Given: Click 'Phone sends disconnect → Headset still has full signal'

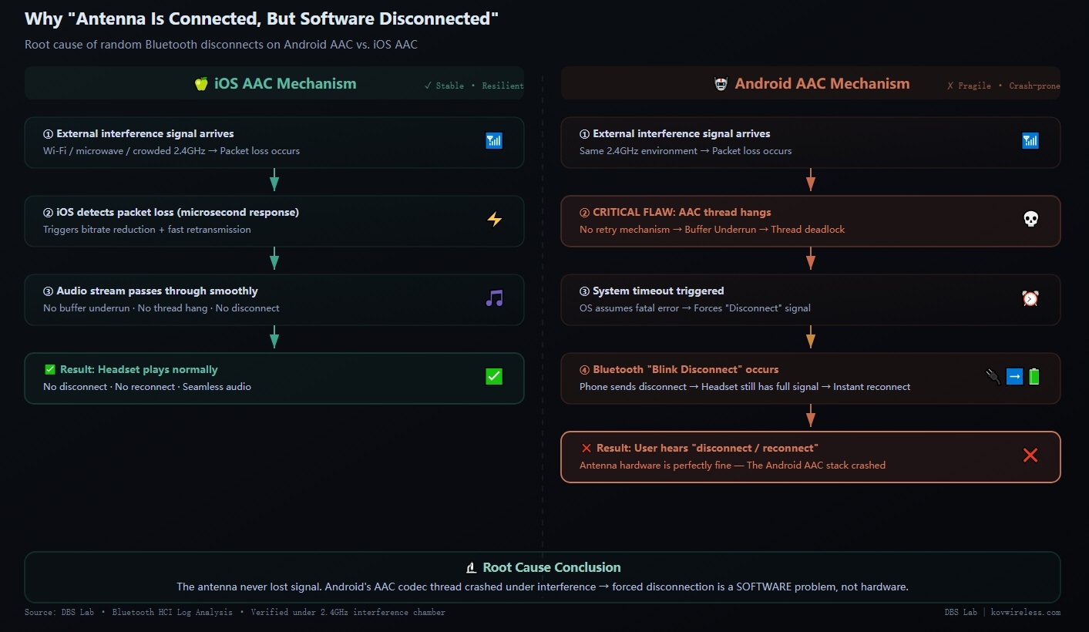Looking at the screenshot, I should click(745, 387).
